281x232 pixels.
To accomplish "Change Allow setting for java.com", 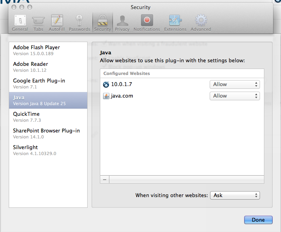I will pos(235,96).
